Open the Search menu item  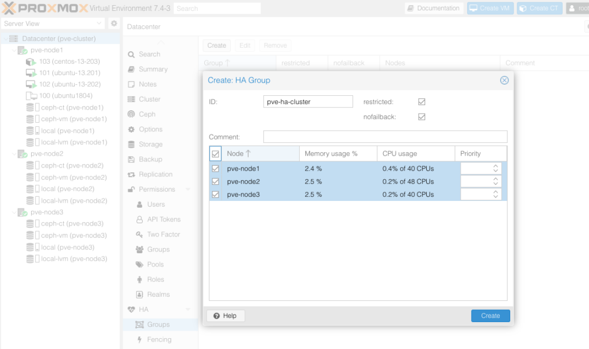pos(150,55)
